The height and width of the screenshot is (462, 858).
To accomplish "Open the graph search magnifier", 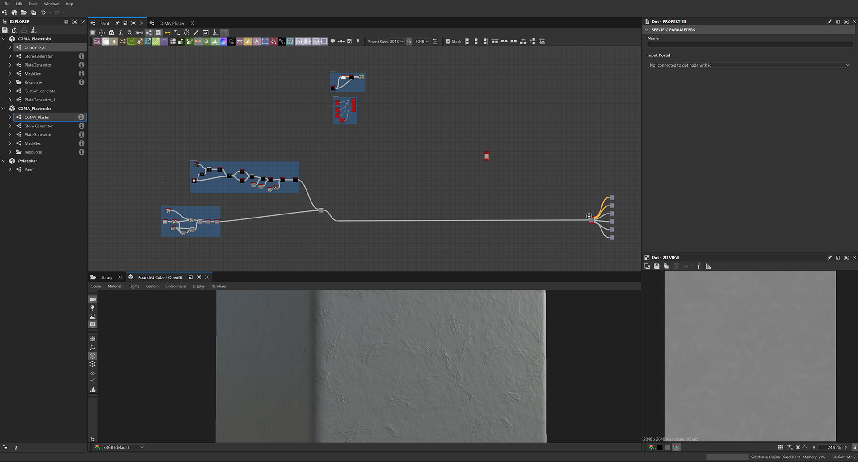I will (130, 33).
